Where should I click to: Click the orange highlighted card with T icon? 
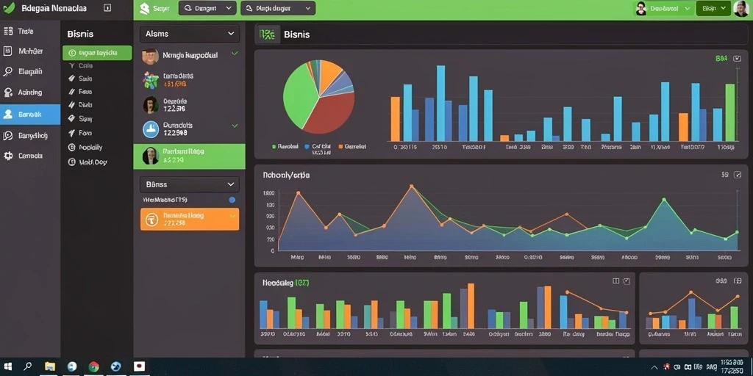coord(190,219)
